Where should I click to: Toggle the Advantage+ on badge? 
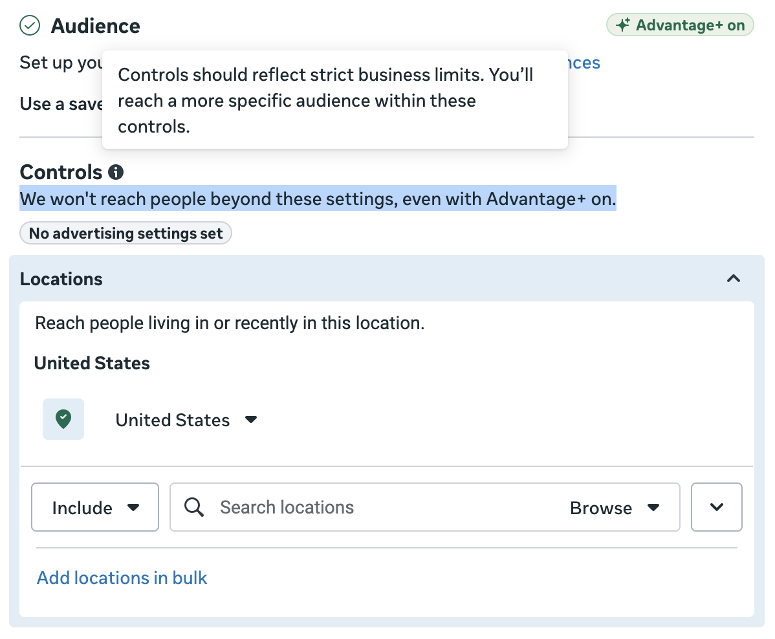[680, 25]
